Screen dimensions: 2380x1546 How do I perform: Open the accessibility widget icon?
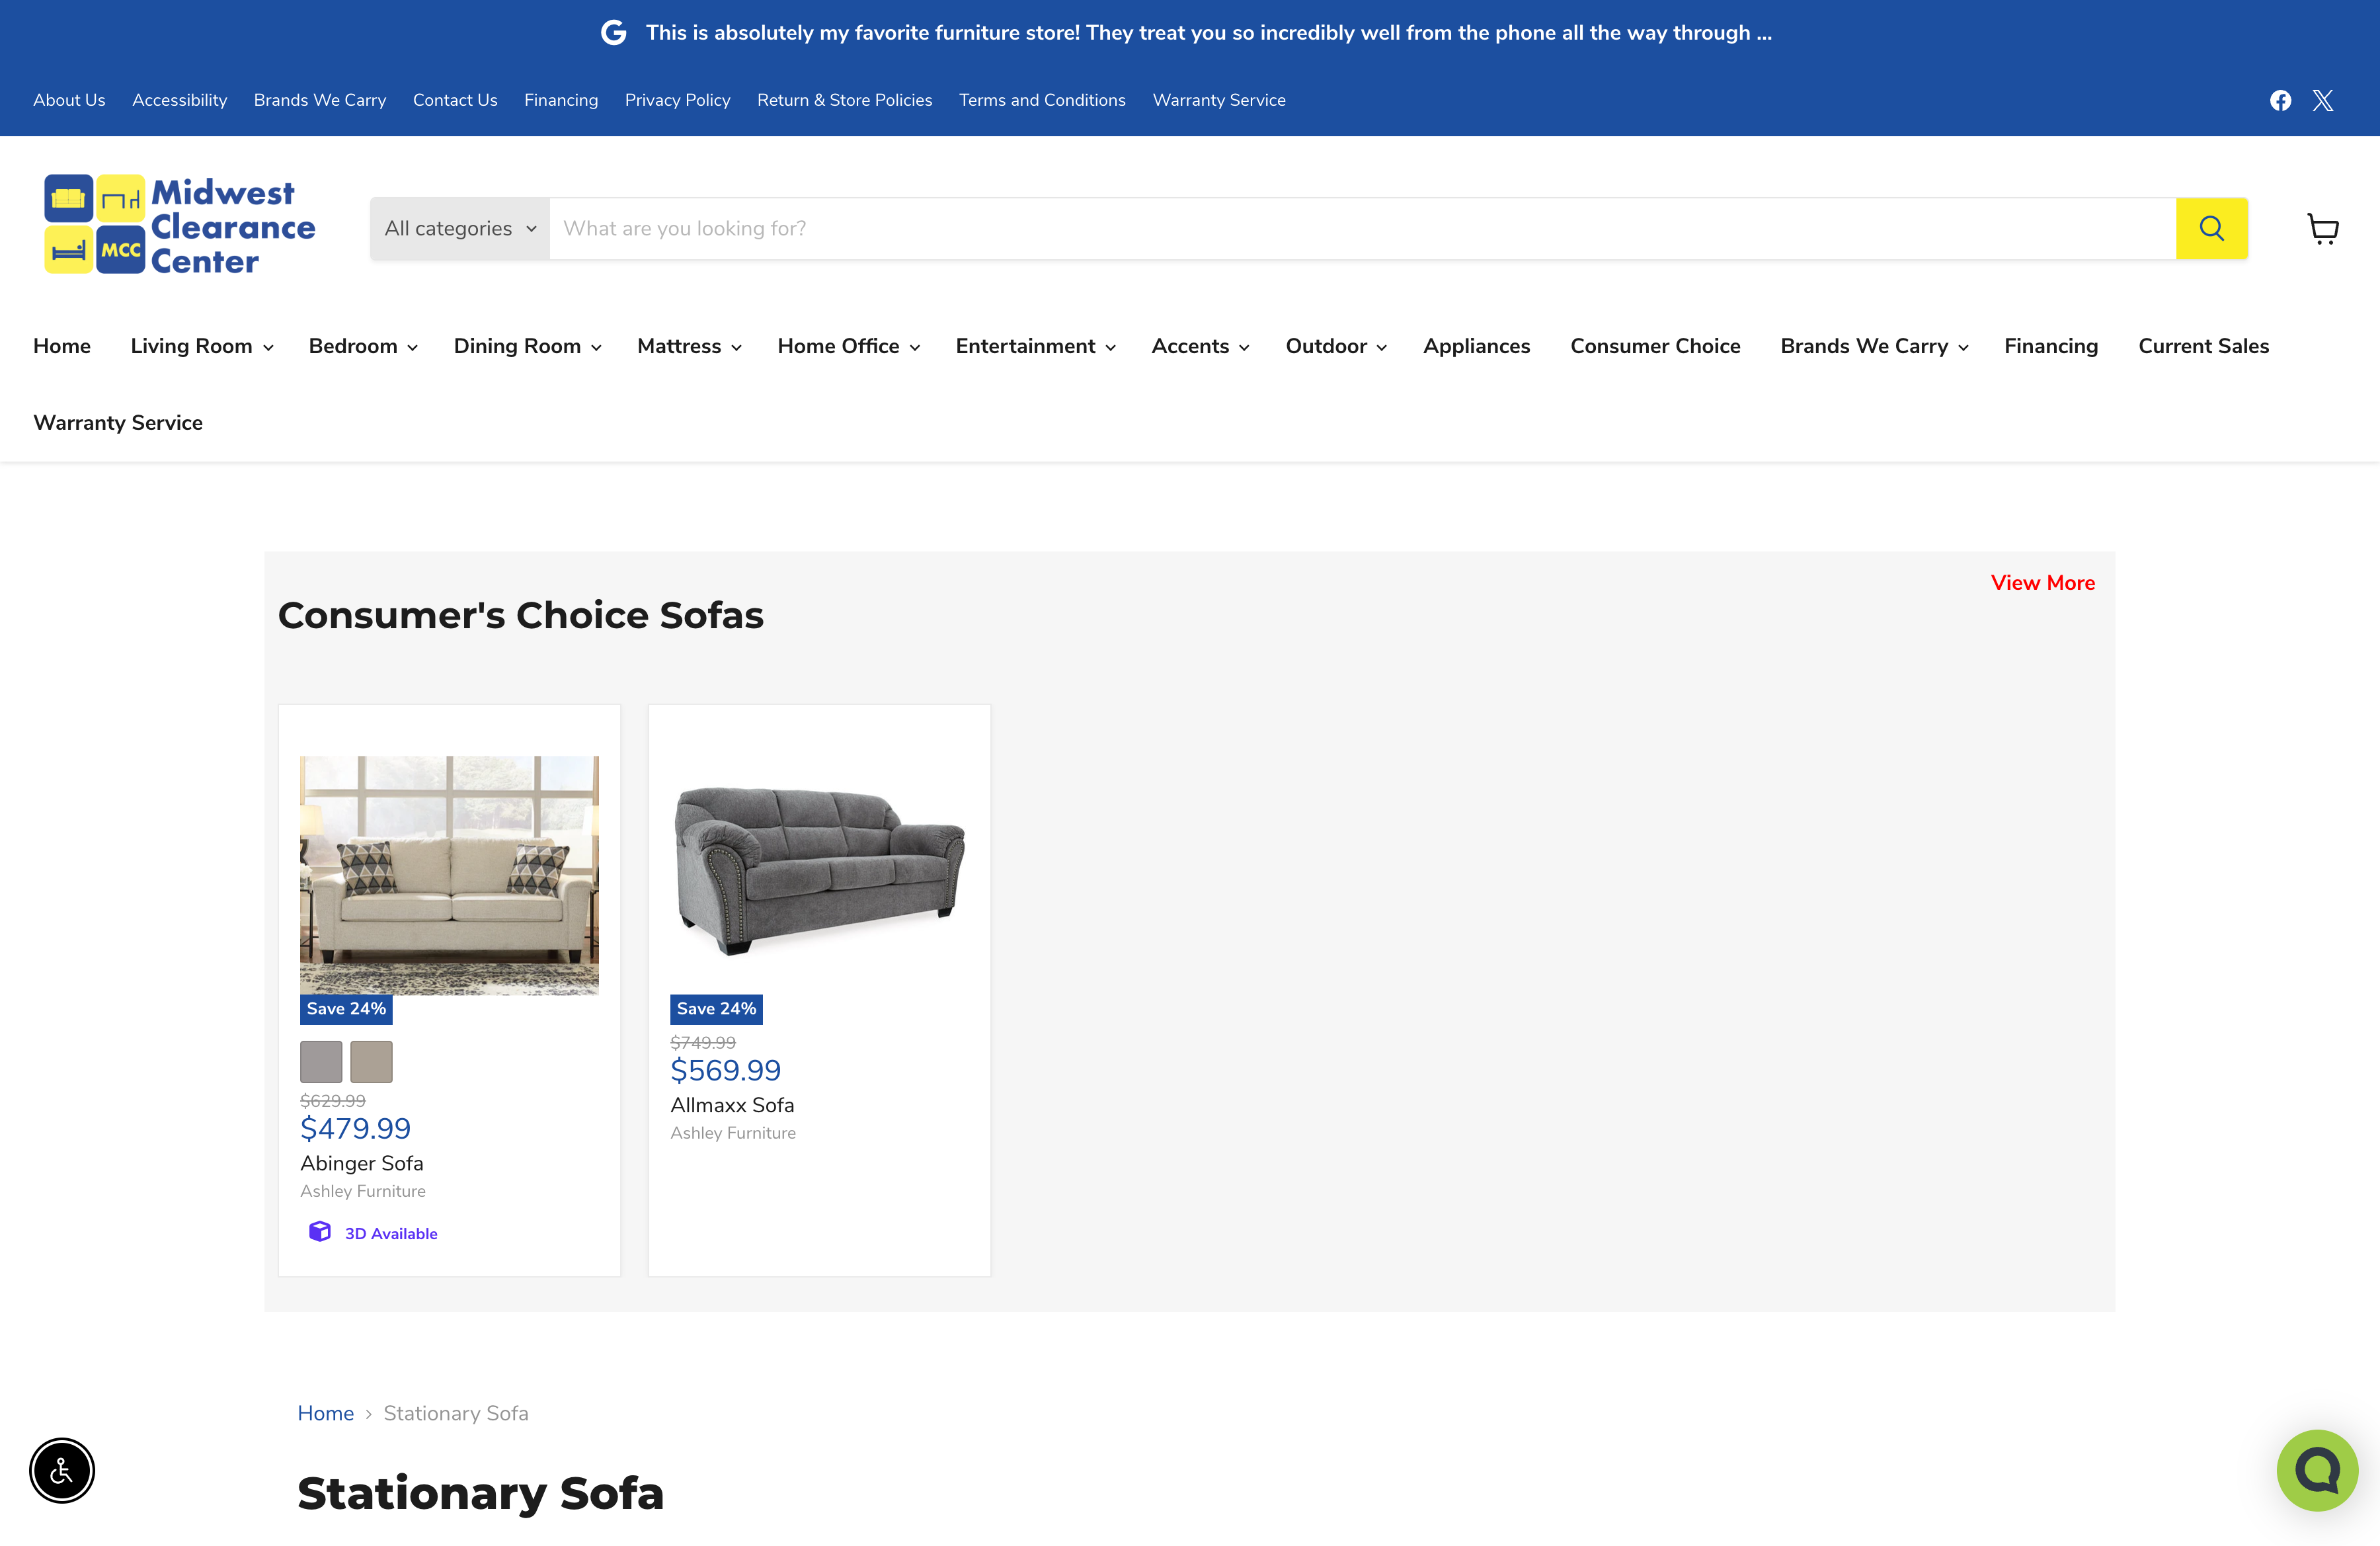(62, 1470)
